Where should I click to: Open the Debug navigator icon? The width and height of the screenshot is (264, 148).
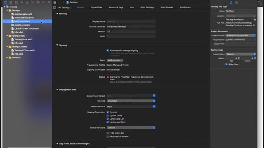tap(38, 2)
